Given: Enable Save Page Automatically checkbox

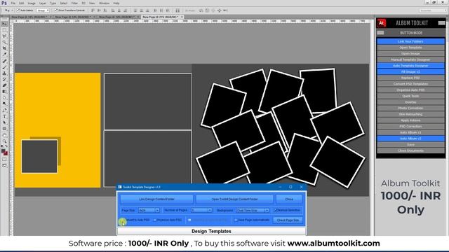Looking at the screenshot, I should click(236, 220).
